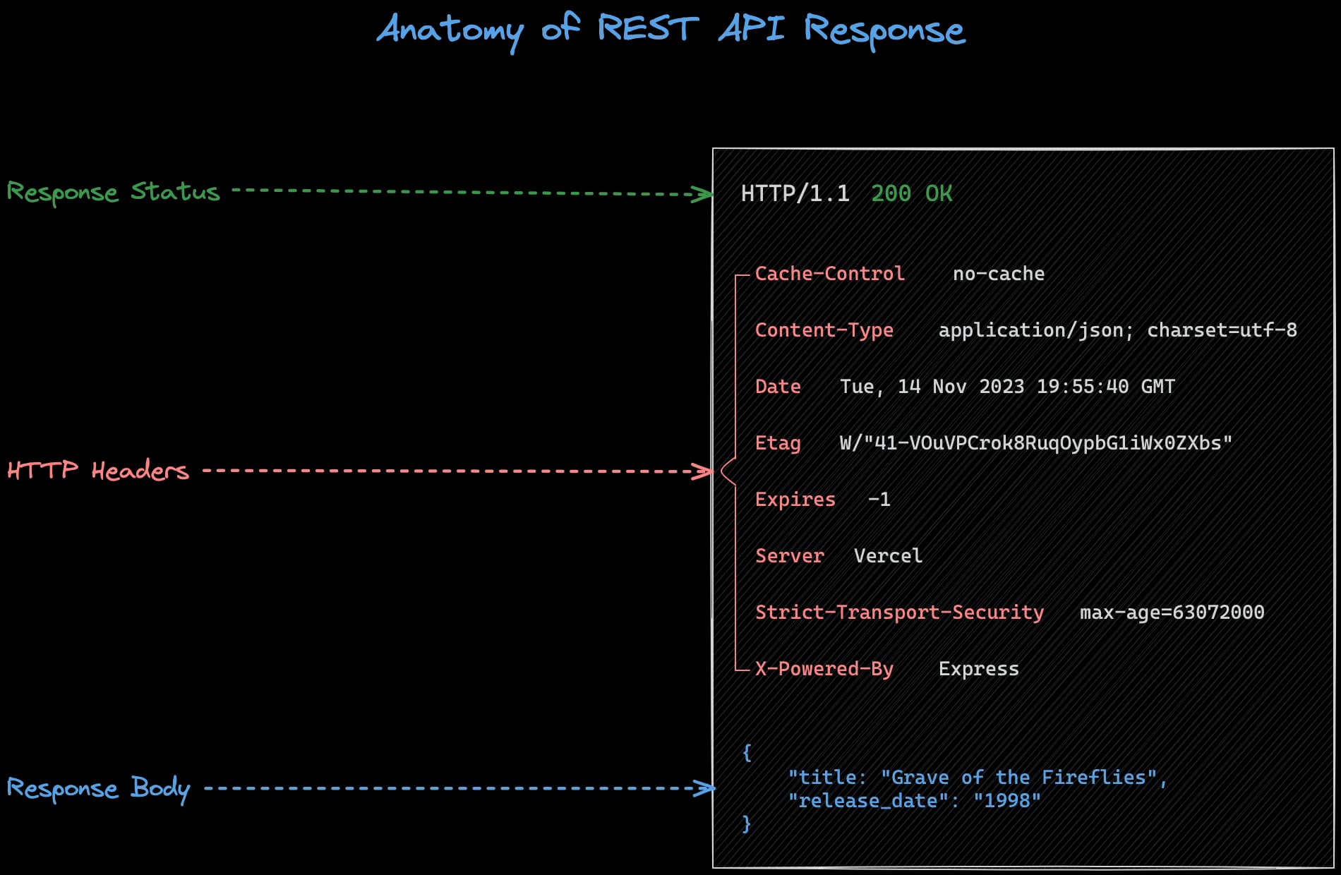The width and height of the screenshot is (1341, 875).
Task: Click the Strict-Transport-Security header name
Action: (899, 612)
